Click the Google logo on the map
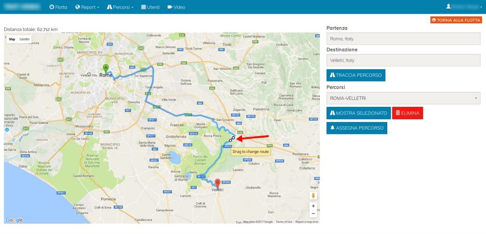The width and height of the screenshot is (486, 234). point(14,220)
